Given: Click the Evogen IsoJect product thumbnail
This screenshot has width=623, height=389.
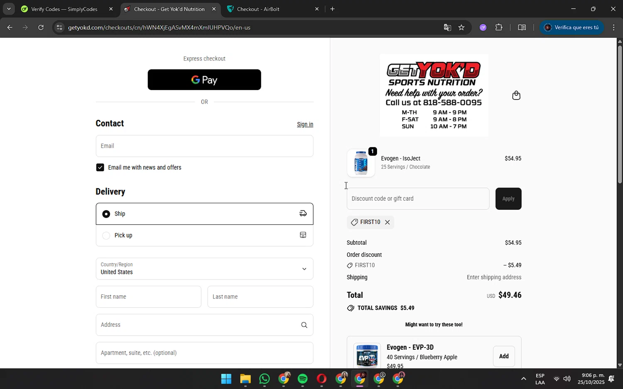Looking at the screenshot, I should click(x=361, y=163).
